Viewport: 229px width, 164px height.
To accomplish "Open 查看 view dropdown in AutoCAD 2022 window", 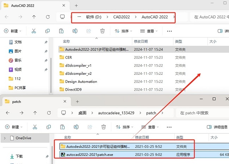I will (149, 31).
